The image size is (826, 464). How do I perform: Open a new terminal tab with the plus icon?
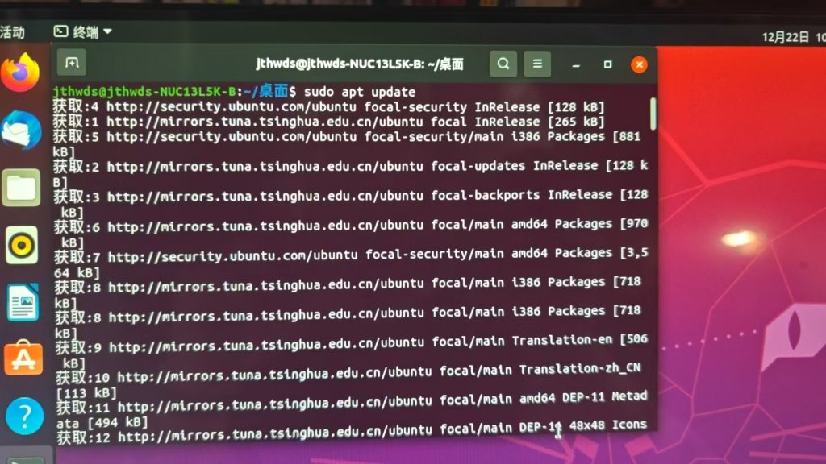coord(72,63)
